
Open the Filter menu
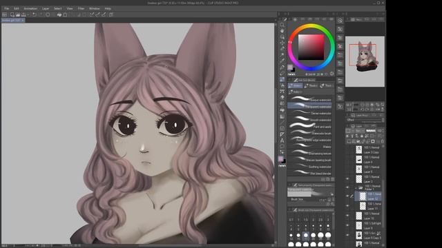(81, 9)
